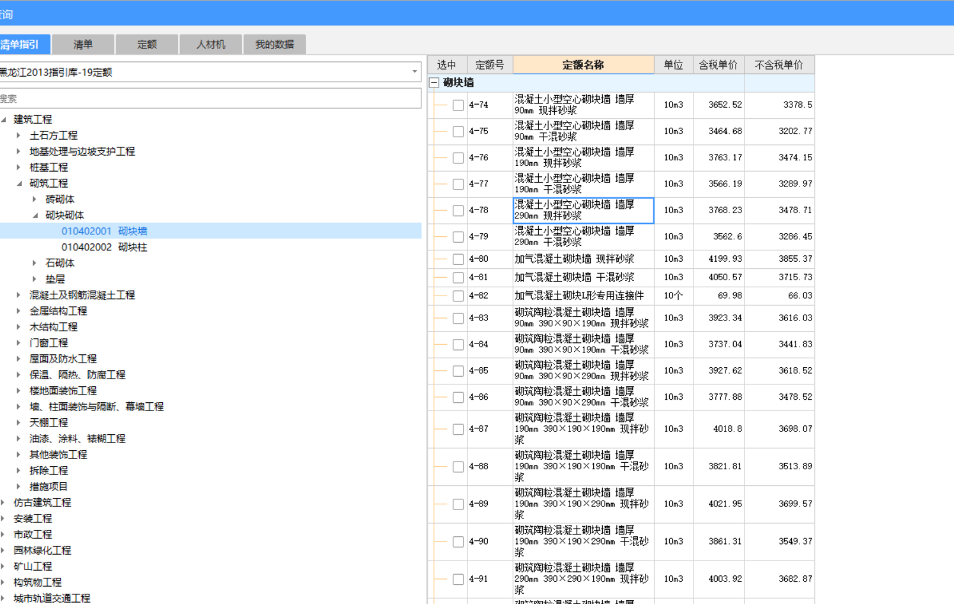Click 加气混凝土砌块L形专用连接件 name cell

pos(584,296)
